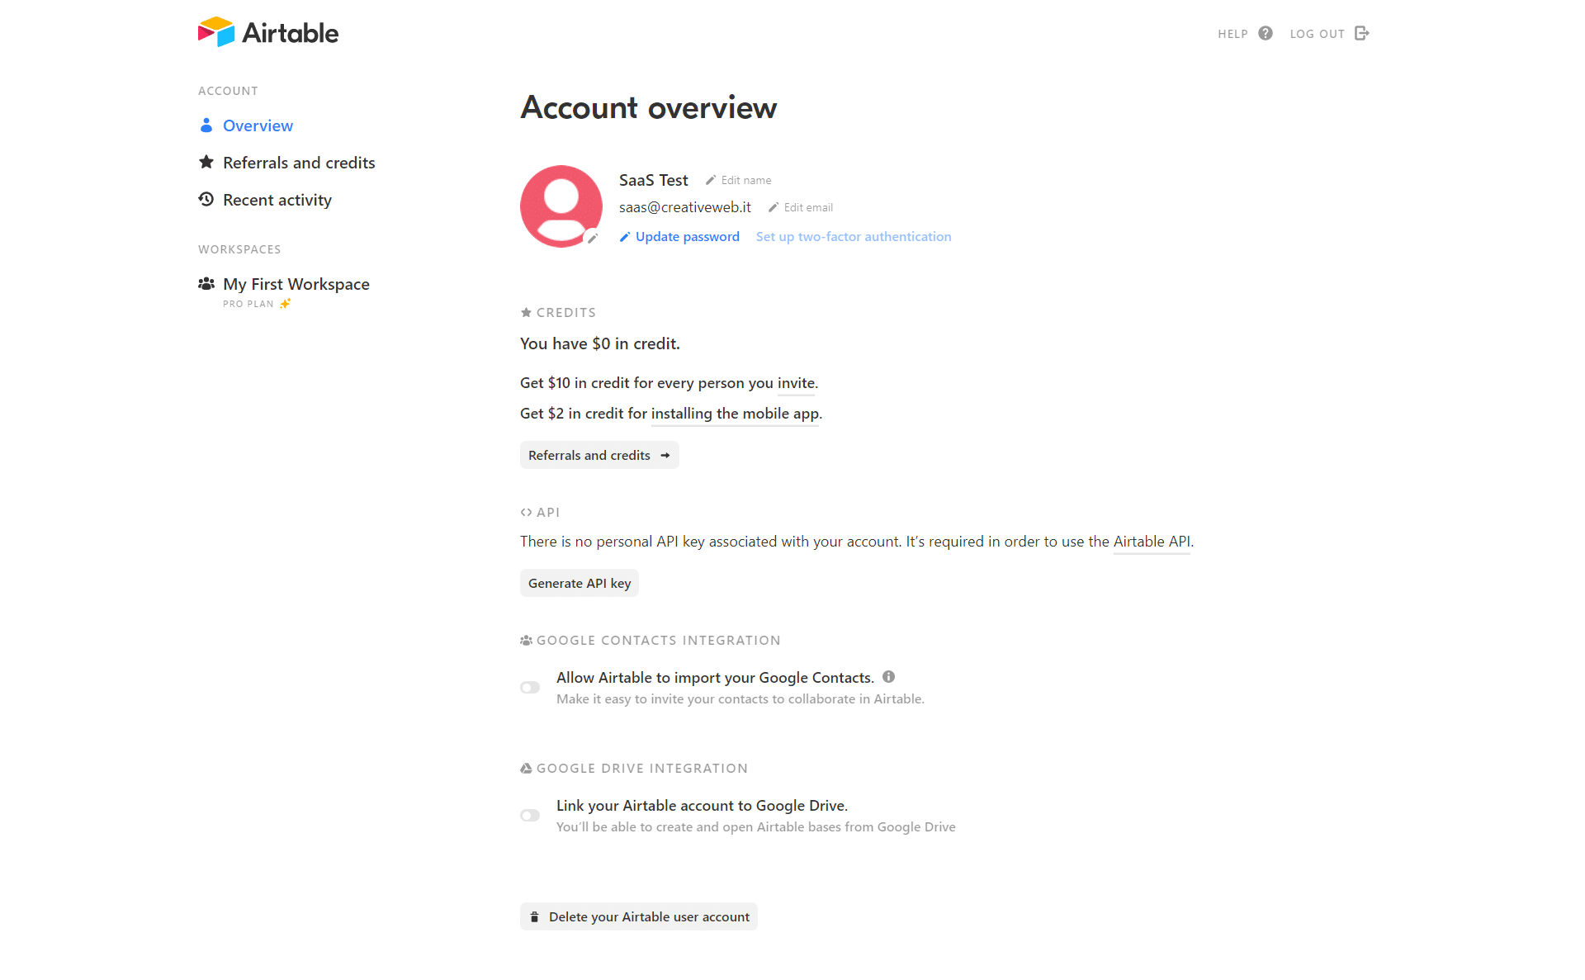
Task: Click the Help question mark icon
Action: (x=1264, y=33)
